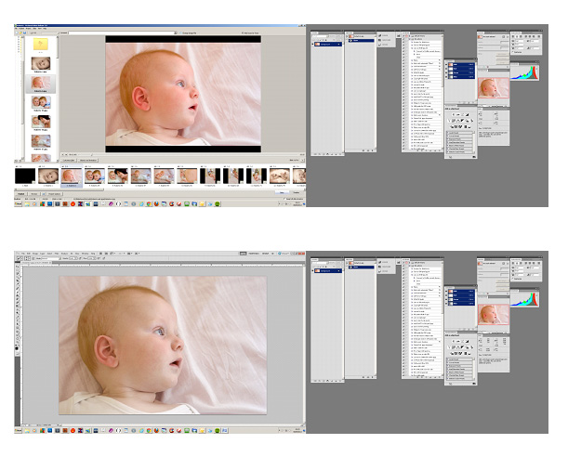
Task: Click Start button in bottom screenshot's taskbar
Action: (18, 431)
